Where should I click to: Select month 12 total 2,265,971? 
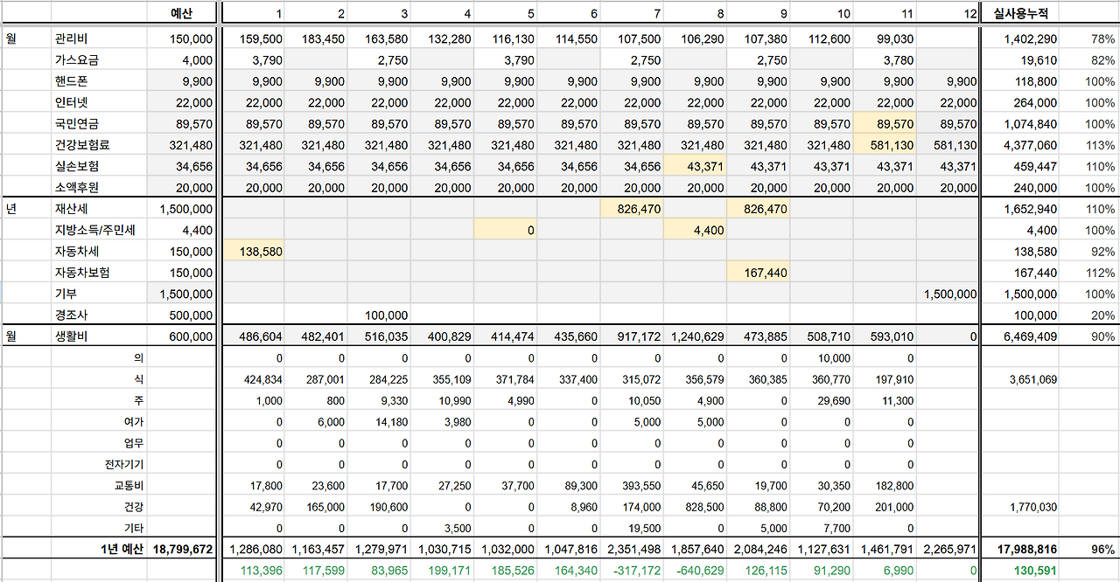click(x=950, y=550)
